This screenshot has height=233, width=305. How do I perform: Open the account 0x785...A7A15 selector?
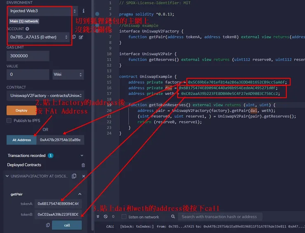point(39,37)
